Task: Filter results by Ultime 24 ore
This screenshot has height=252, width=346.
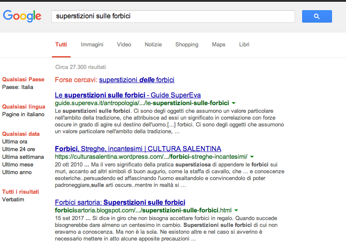Action: pos(19,149)
